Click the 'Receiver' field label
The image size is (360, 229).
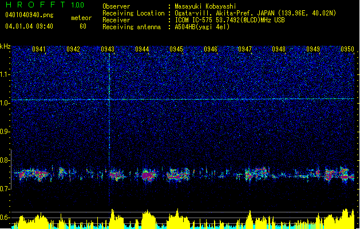click(116, 20)
